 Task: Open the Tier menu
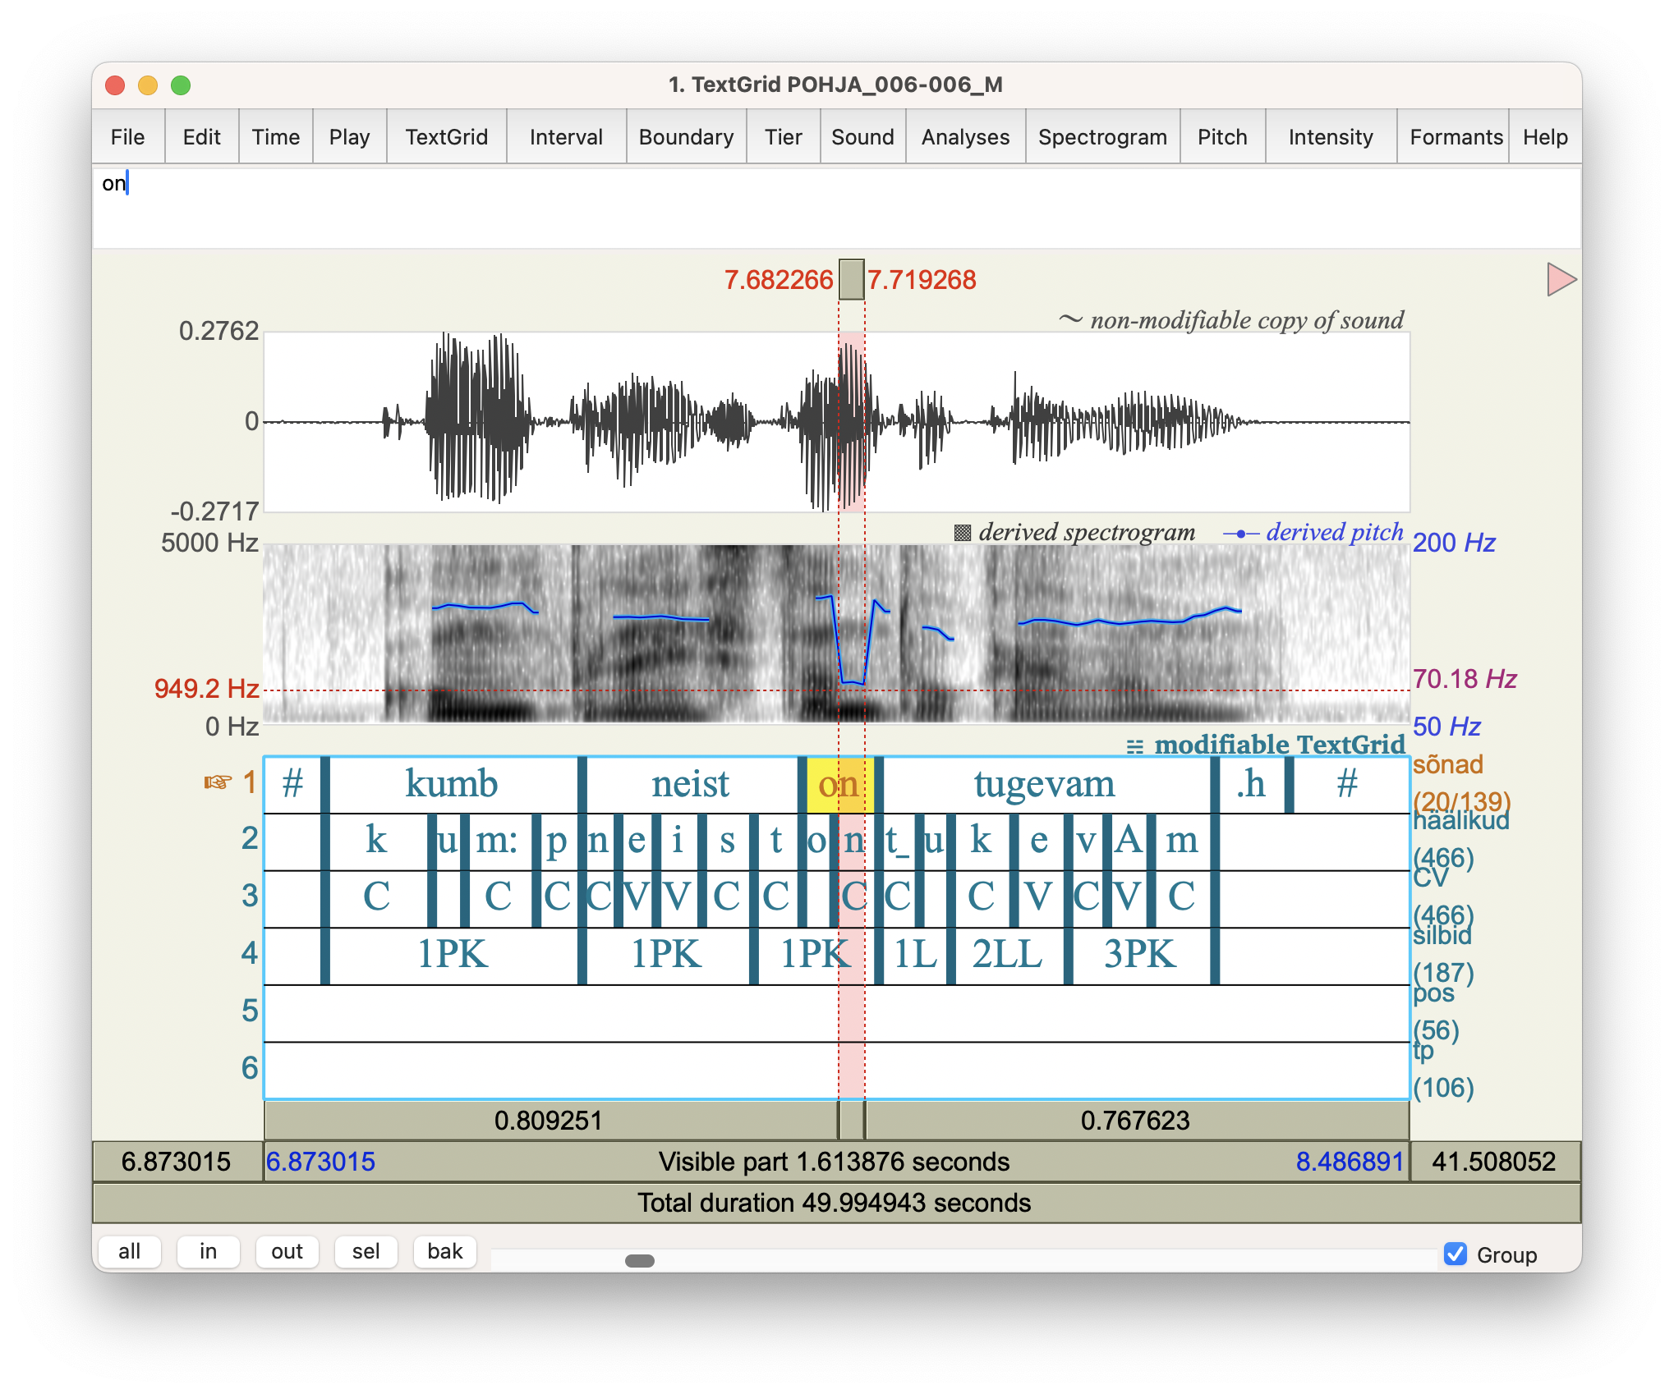pos(783,137)
